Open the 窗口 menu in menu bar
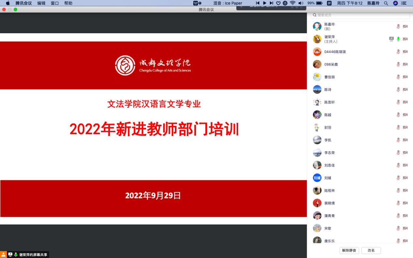The image size is (413, 258). coord(55,3)
